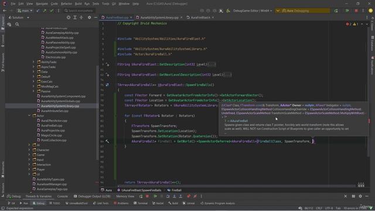Open the Tools menu
This screenshot has width=375, height=211.
coord(105,4)
